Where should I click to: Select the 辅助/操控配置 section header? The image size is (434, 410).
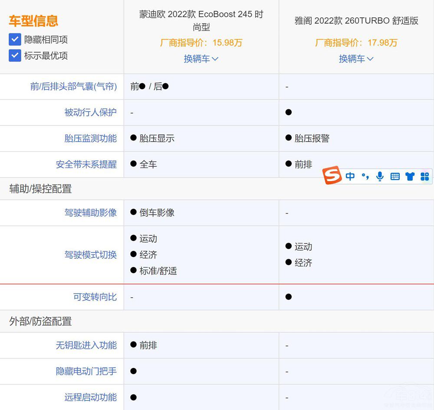coord(40,189)
